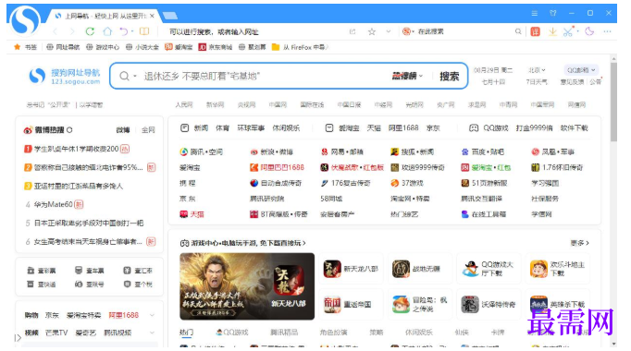Click the 书签 bookmarks star item

click(25, 47)
